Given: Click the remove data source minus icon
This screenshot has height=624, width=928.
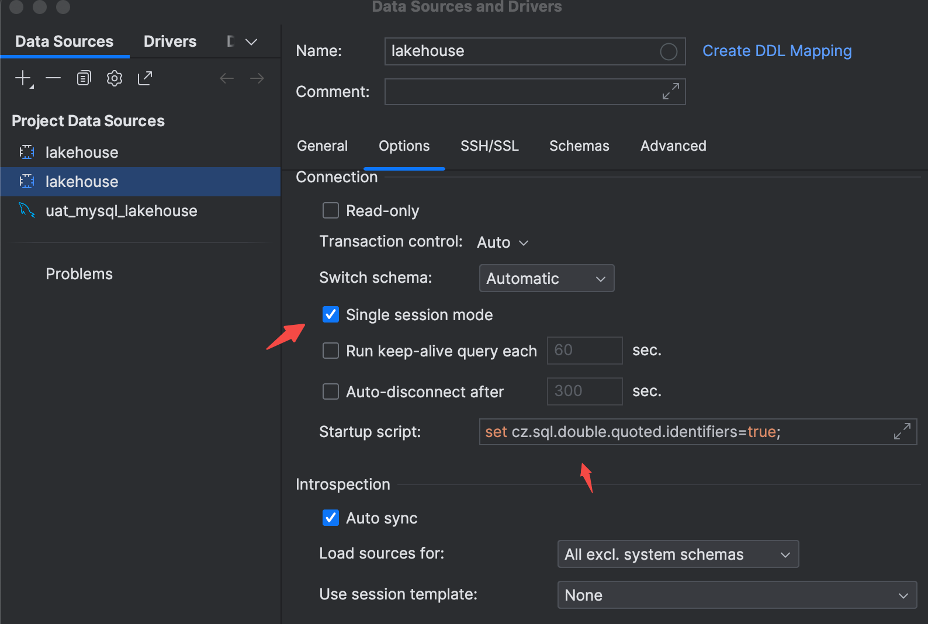Looking at the screenshot, I should click(x=53, y=78).
